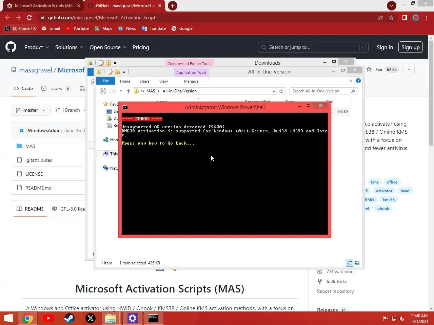Open Windows Start button
This screenshot has height=325, width=434.
[x=8, y=318]
